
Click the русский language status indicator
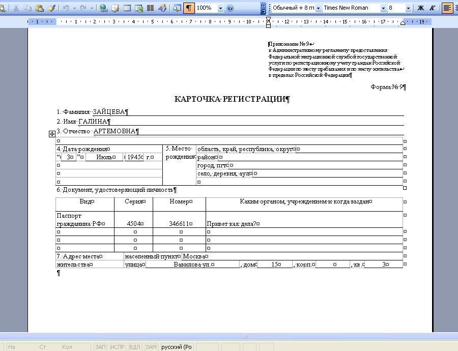pos(177,347)
